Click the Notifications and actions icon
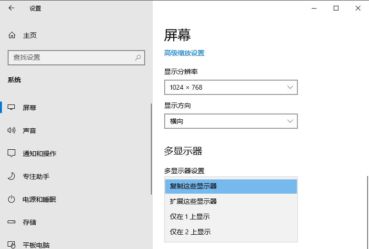The width and height of the screenshot is (369, 249). coord(12,154)
